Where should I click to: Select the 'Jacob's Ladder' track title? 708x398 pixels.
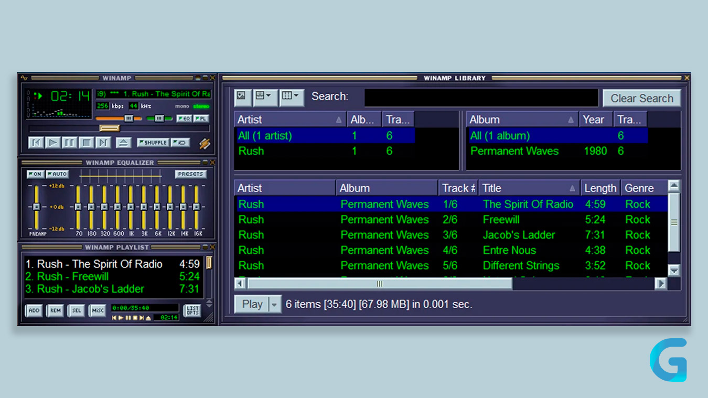(519, 235)
